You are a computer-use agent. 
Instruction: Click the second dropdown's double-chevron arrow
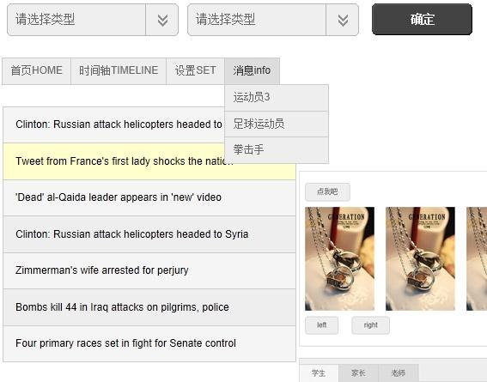343,20
